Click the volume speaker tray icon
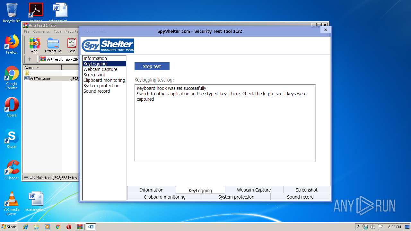 pos(372,227)
